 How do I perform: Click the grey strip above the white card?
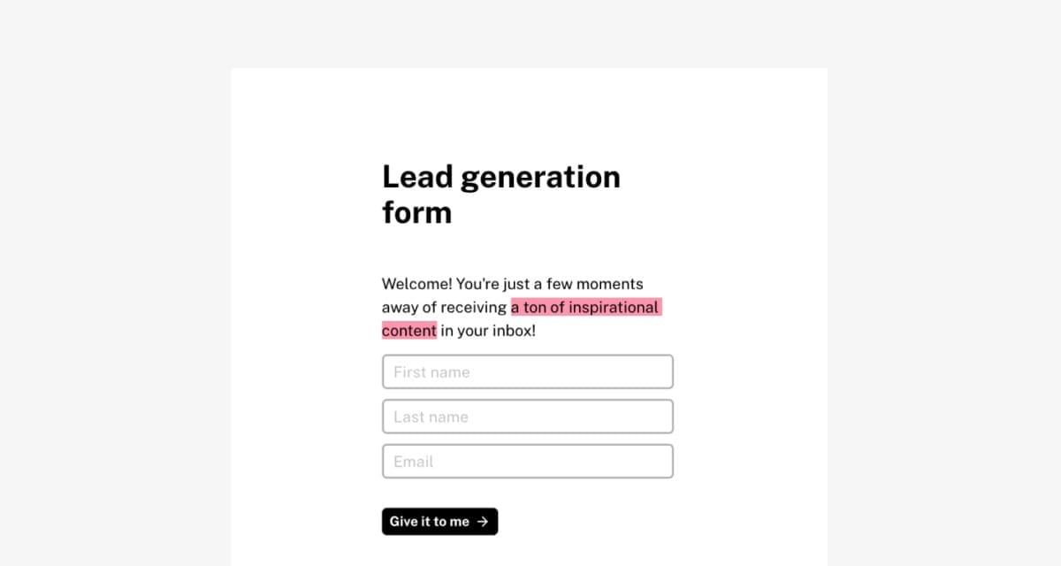530,34
